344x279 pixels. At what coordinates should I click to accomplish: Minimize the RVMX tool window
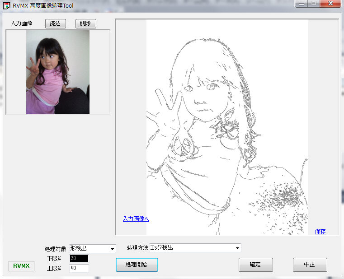tap(302, 4)
